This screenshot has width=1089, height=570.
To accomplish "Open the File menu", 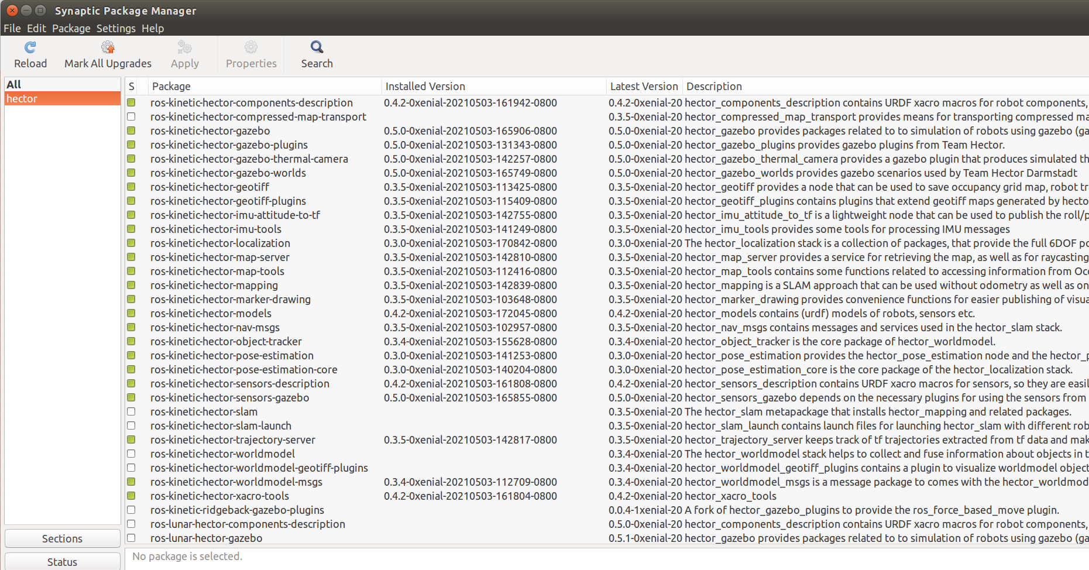I will pyautogui.click(x=12, y=28).
